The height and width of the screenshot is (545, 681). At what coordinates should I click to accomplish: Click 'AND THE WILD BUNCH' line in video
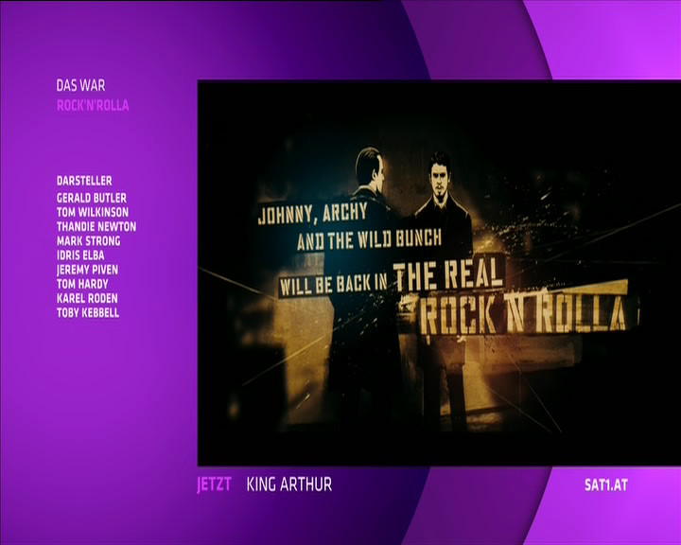[369, 240]
